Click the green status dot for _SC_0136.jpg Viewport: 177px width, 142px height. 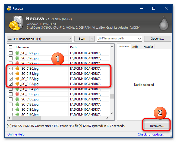pyautogui.click(x=17, y=99)
